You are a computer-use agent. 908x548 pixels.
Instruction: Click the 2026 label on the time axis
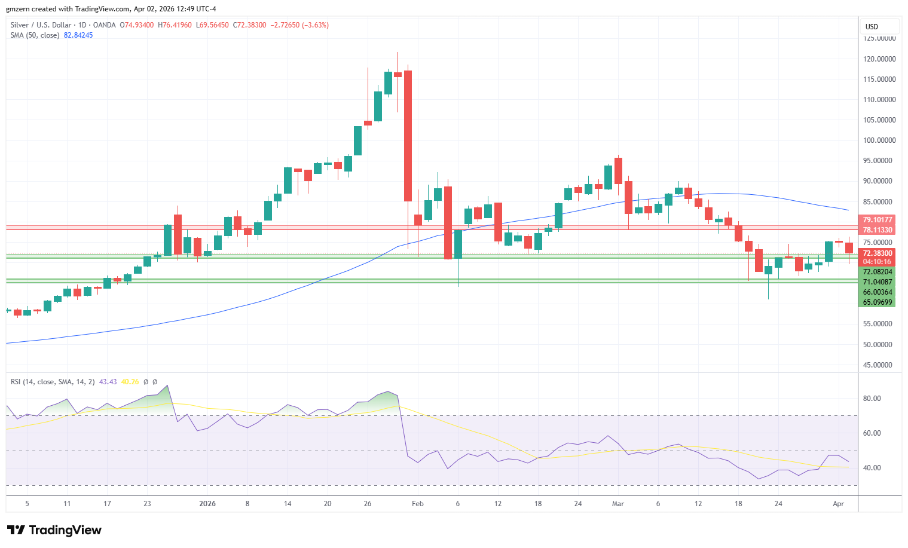tap(207, 504)
